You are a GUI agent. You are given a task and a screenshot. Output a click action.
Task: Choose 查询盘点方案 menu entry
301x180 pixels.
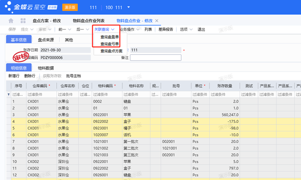tap(112, 51)
